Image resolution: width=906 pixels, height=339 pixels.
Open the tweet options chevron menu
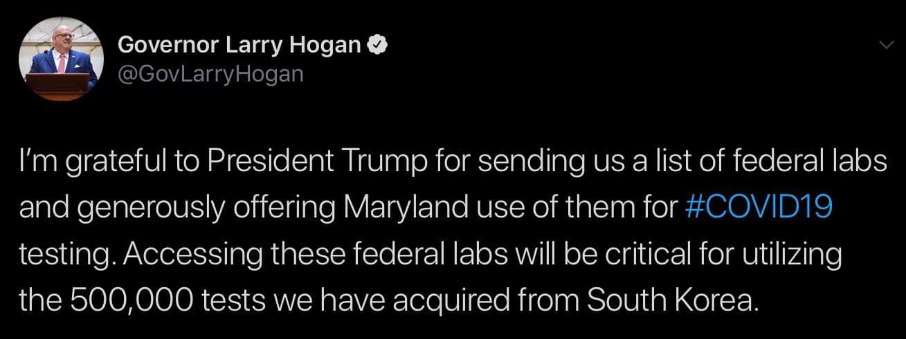click(884, 45)
